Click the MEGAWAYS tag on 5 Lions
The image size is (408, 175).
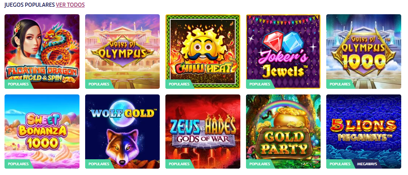[x=367, y=164]
